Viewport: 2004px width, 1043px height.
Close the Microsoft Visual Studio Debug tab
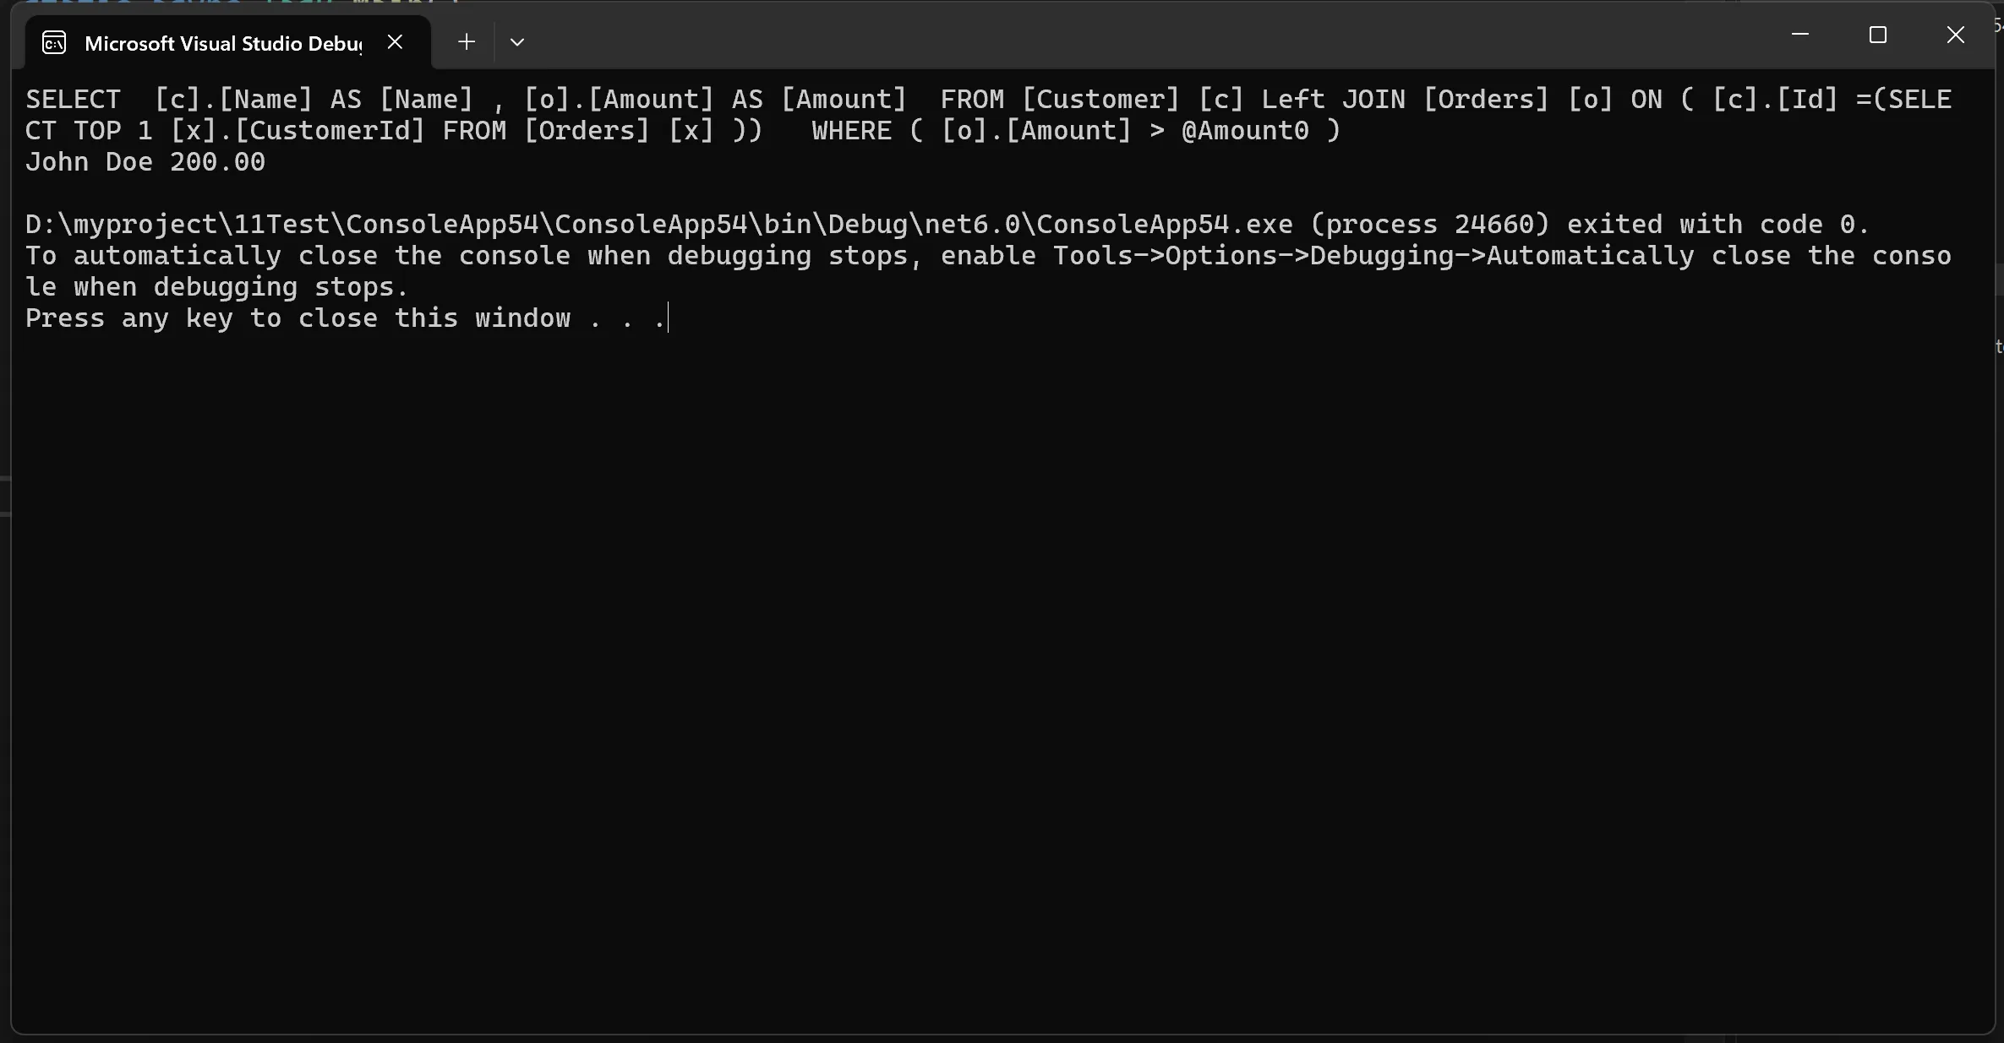click(x=395, y=42)
